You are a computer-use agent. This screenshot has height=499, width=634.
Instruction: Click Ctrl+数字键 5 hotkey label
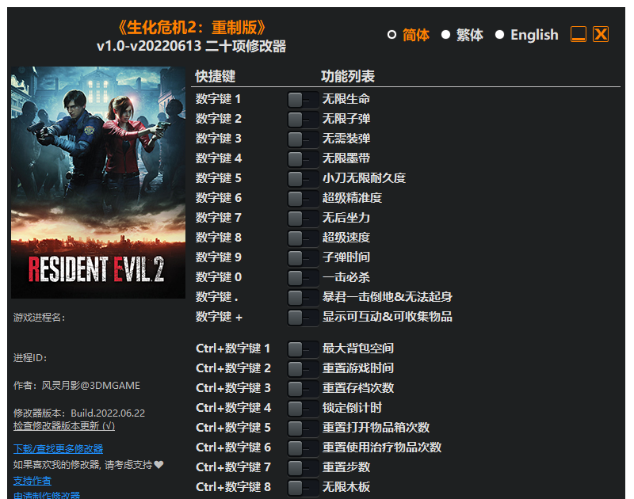pos(233,428)
